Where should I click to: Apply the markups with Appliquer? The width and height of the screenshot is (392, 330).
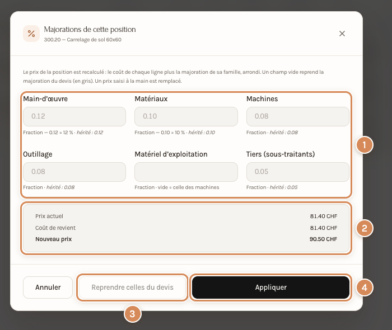(270, 287)
